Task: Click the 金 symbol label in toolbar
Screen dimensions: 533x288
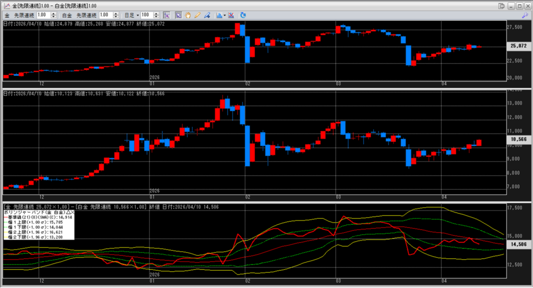Action: 7,15
